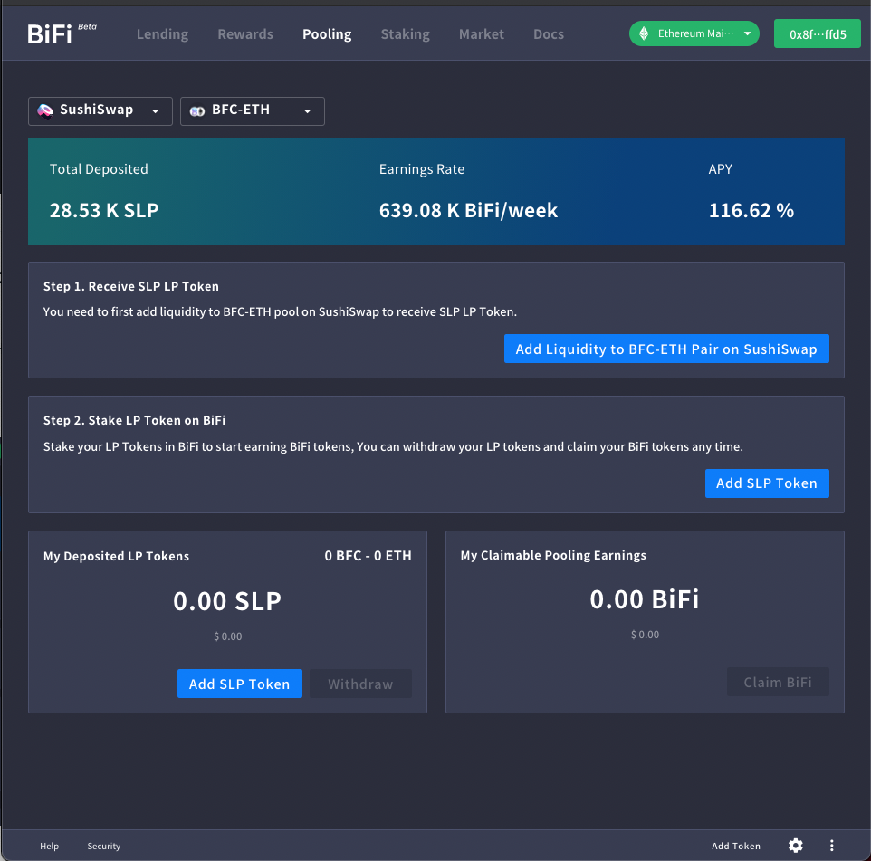Open the Help link in footer

tap(50, 846)
